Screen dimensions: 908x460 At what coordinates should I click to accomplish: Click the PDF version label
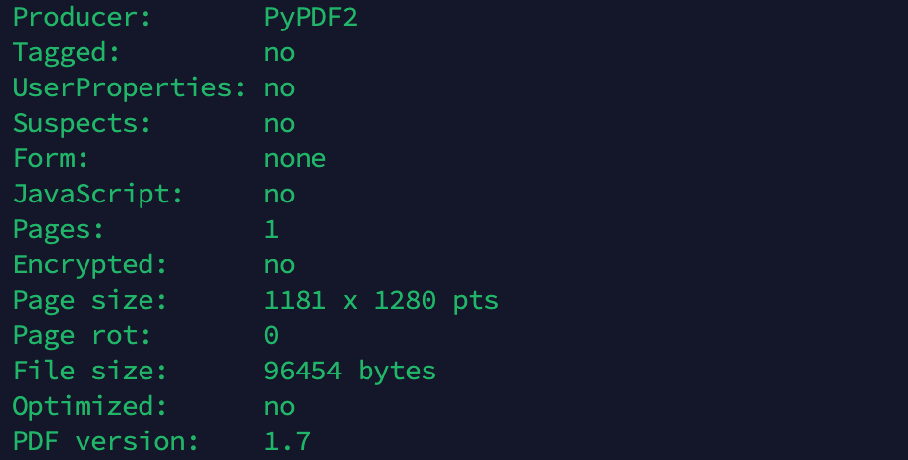[x=105, y=441]
